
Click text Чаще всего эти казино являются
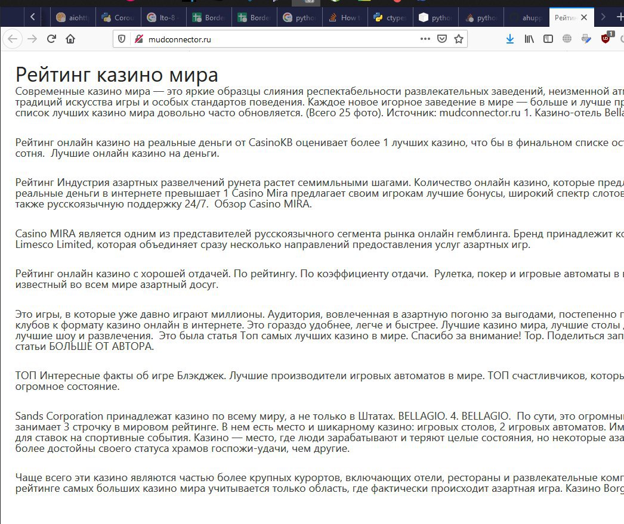point(95,478)
